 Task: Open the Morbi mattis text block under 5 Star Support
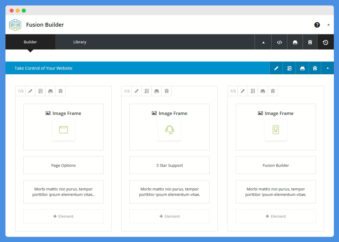pos(169,192)
